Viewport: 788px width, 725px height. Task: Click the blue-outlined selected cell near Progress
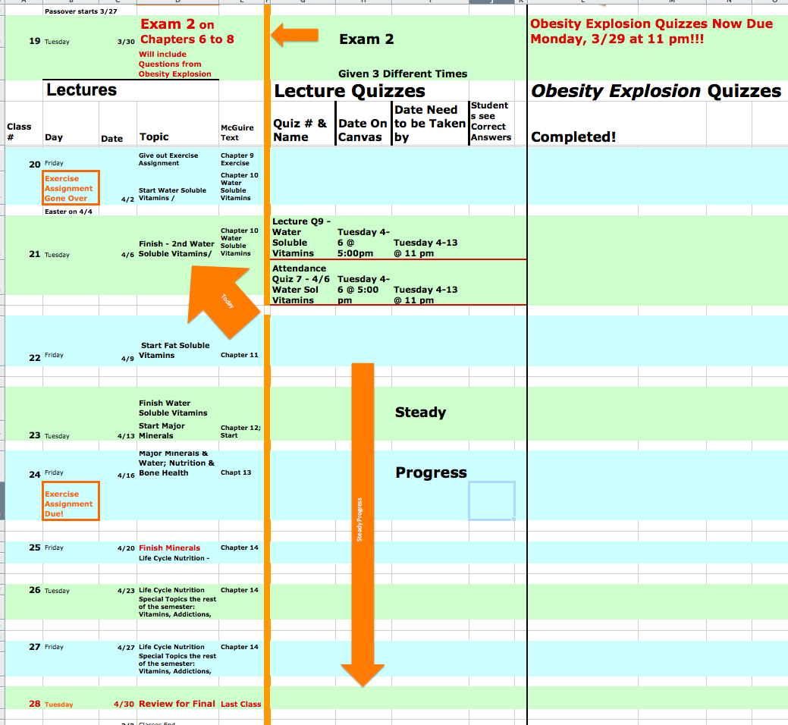pos(491,501)
